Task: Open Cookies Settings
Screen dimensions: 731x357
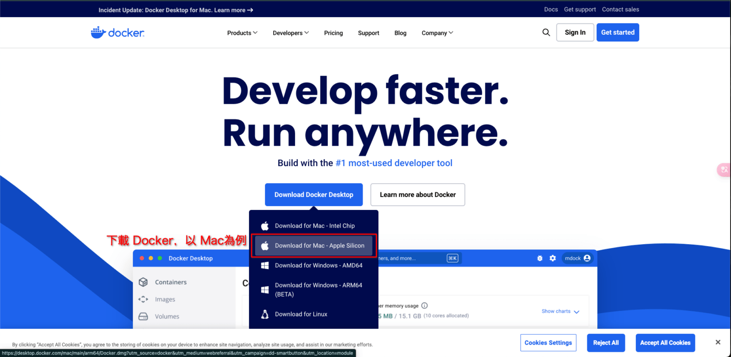Action: tap(548, 343)
